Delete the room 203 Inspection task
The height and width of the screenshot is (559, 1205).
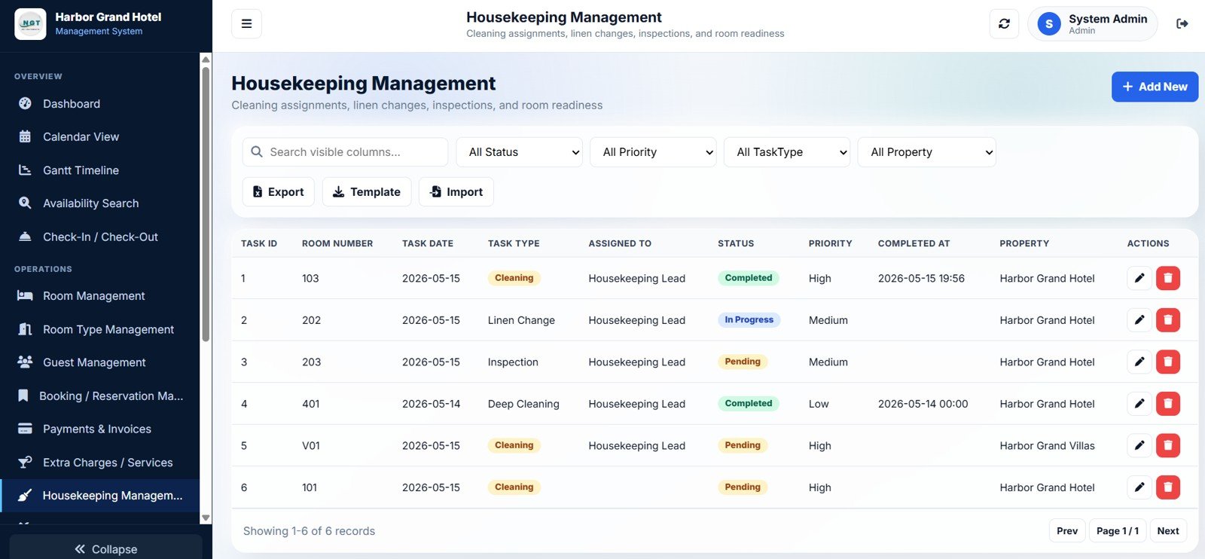[x=1168, y=362]
